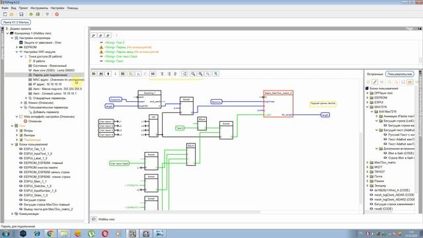
Task: Open uTorrent from the taskbar
Action: (91, 233)
